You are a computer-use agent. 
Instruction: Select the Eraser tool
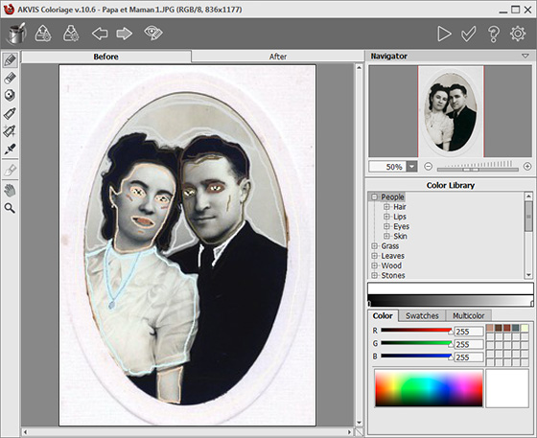click(x=10, y=78)
